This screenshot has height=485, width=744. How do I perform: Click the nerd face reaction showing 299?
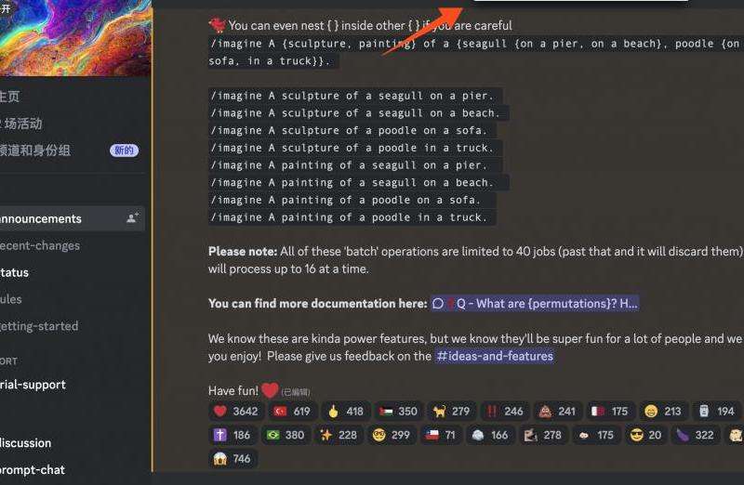point(392,435)
